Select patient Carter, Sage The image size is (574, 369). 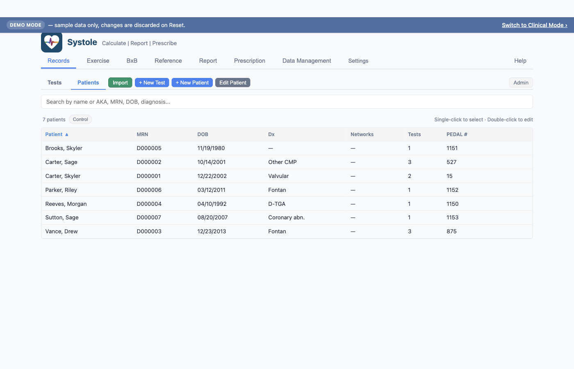287,162
